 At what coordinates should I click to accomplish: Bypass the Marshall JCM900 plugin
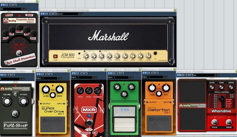coord(47,14)
